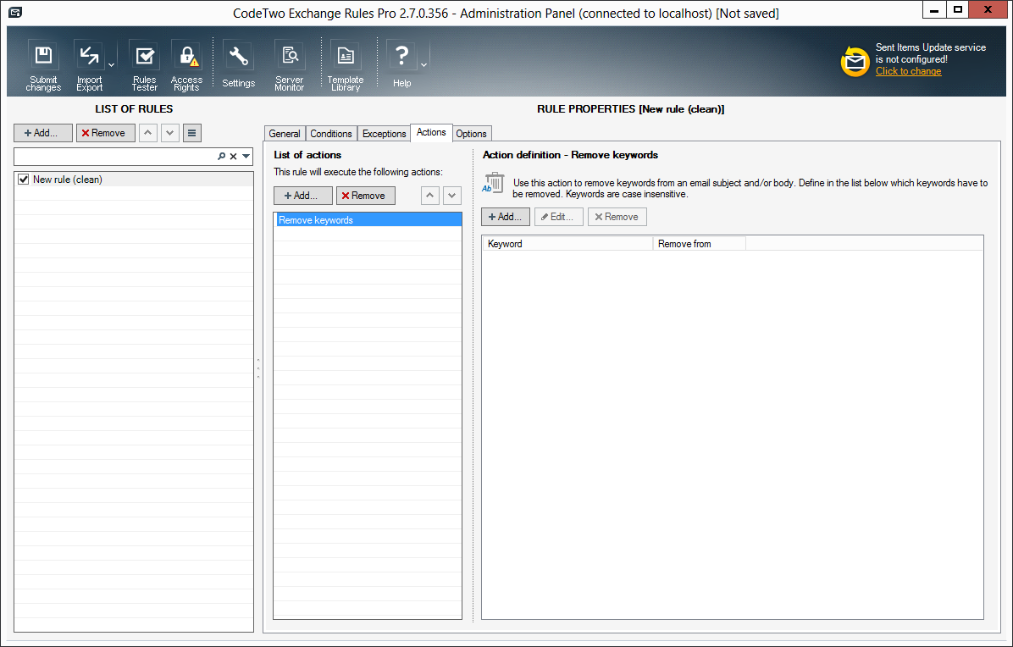Expand the Import Export dropdown arrow
Image resolution: width=1013 pixels, height=647 pixels.
point(111,64)
